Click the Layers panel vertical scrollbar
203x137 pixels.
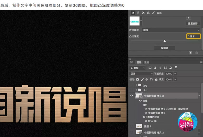(202, 98)
